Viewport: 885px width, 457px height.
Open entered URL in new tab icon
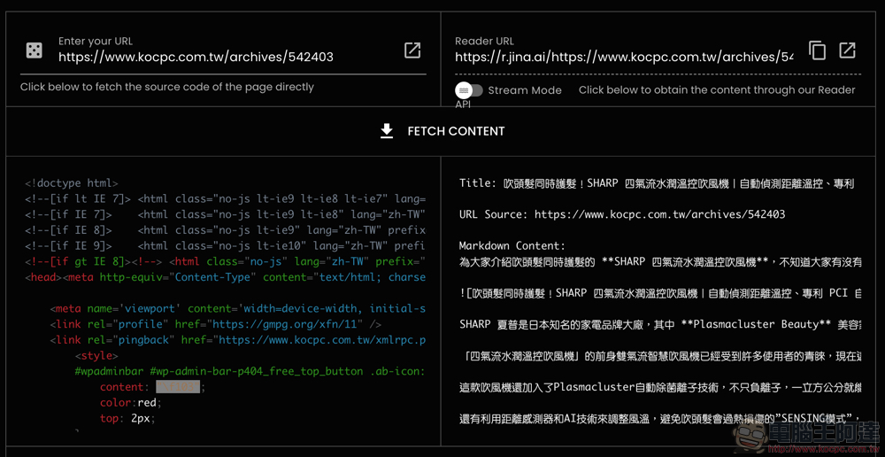tap(412, 50)
